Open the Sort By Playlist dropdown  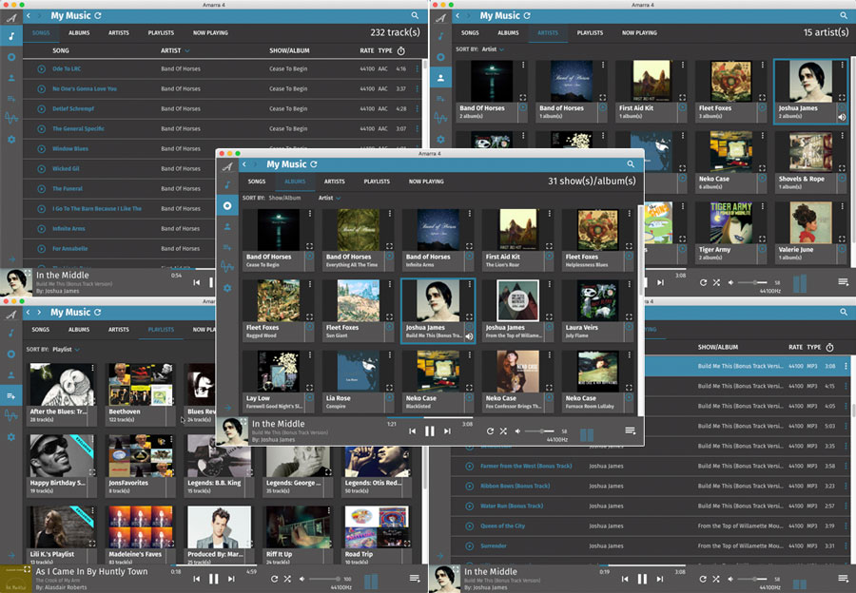coord(66,350)
